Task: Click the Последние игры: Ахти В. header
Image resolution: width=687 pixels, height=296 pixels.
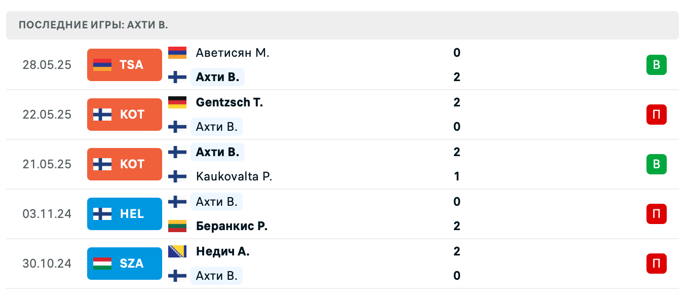Action: 93,25
